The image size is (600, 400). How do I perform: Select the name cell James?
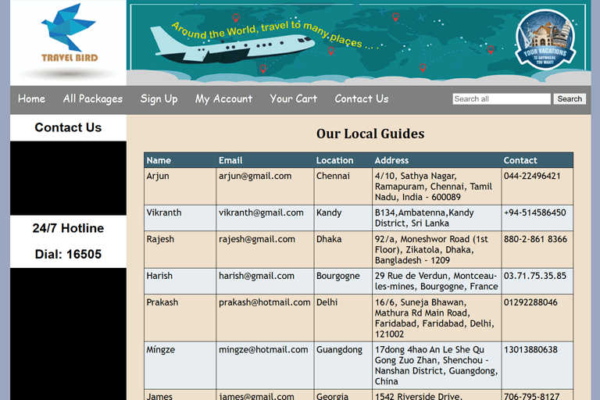[180, 395]
